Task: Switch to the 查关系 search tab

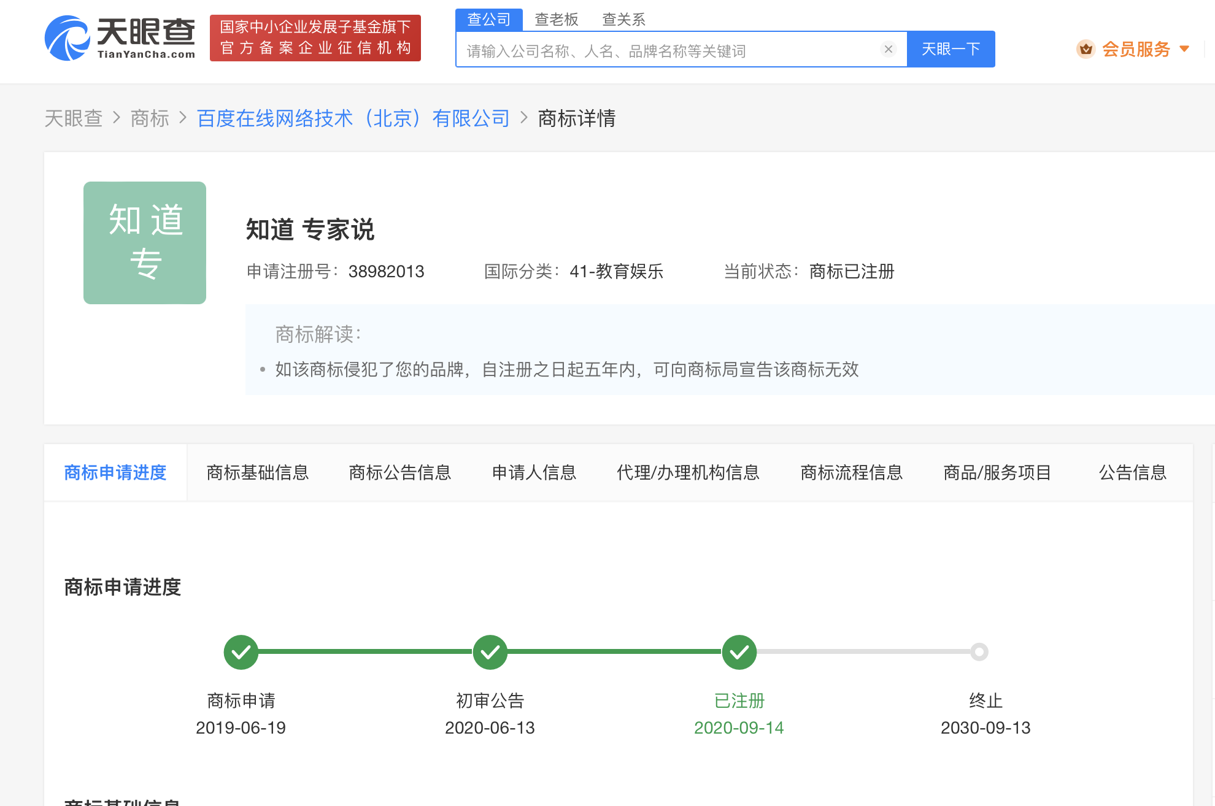Action: click(623, 20)
